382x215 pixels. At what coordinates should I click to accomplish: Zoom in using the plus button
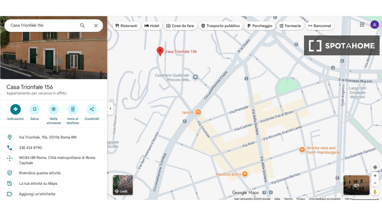pyautogui.click(x=375, y=176)
